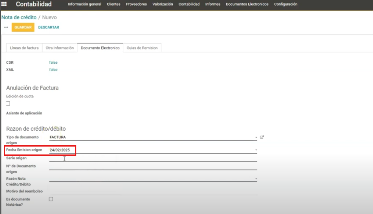Click the Motivo del reembolso field

pyautogui.click(x=153, y=191)
